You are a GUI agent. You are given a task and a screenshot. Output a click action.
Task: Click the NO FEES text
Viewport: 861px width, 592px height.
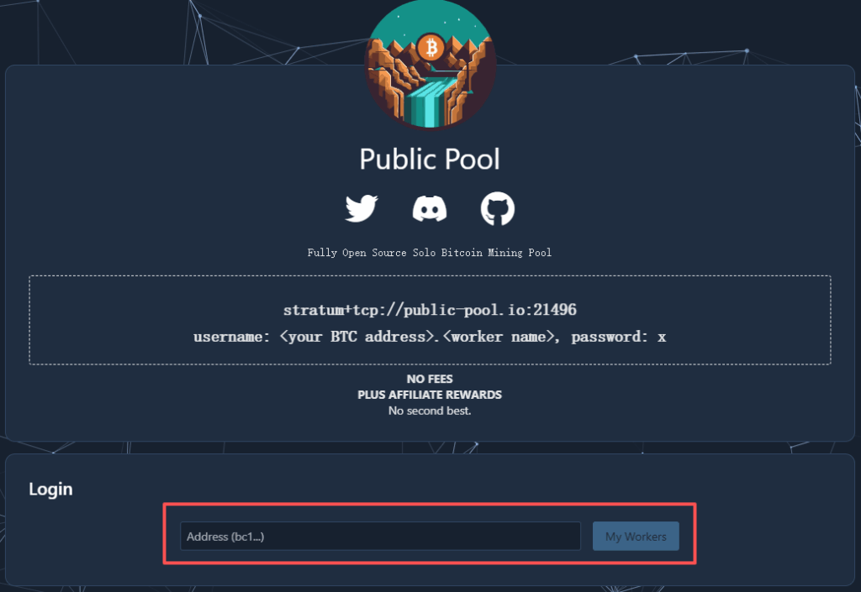point(430,379)
